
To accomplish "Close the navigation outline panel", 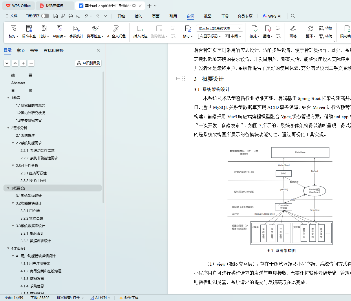I will 98,50.
